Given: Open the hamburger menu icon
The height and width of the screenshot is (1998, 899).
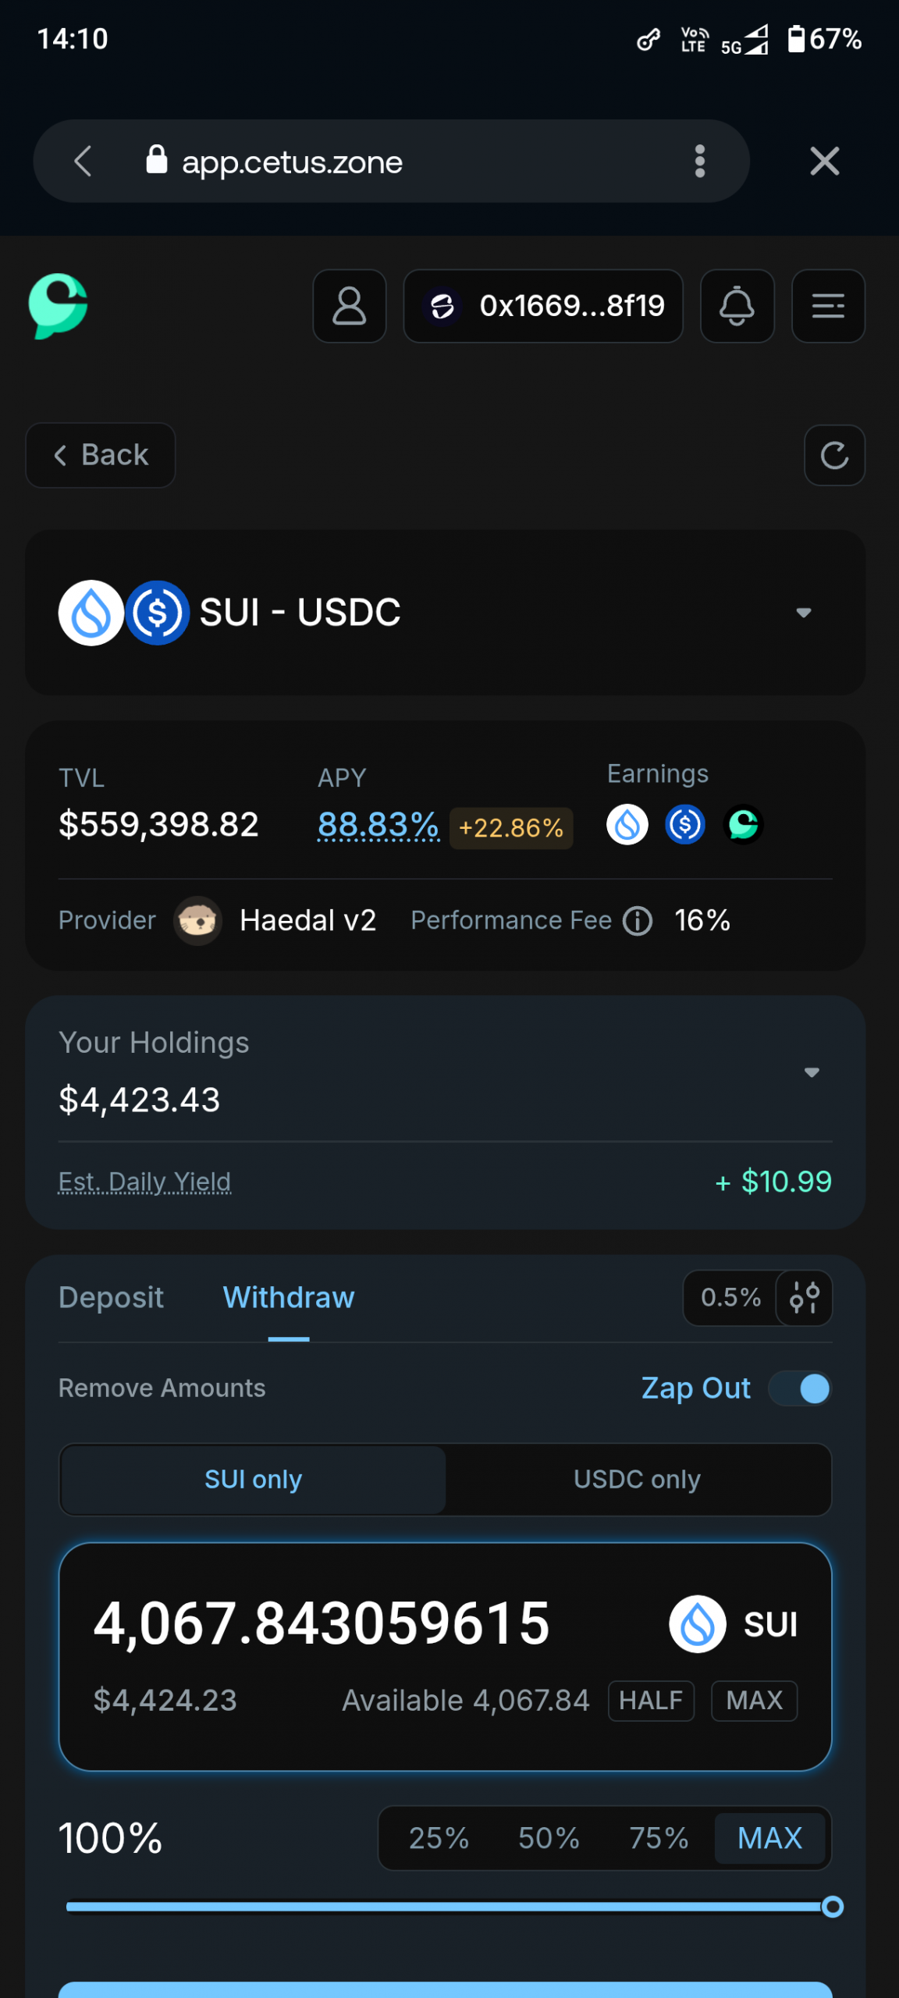Looking at the screenshot, I should (828, 306).
